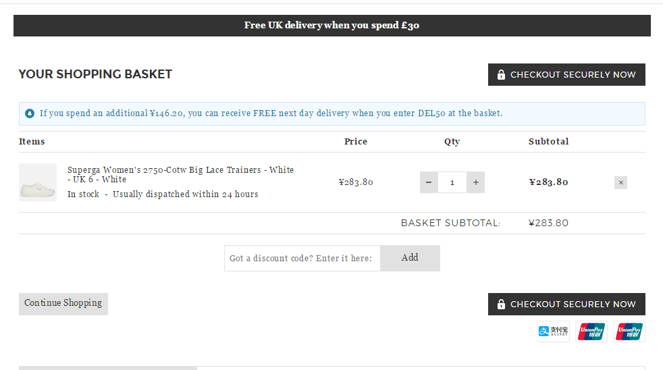Select the UnionPay logo beside Alipay

point(591,331)
